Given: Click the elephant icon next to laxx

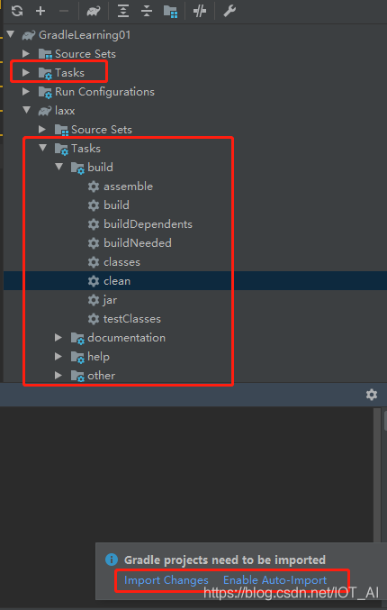Looking at the screenshot, I should click(x=45, y=111).
